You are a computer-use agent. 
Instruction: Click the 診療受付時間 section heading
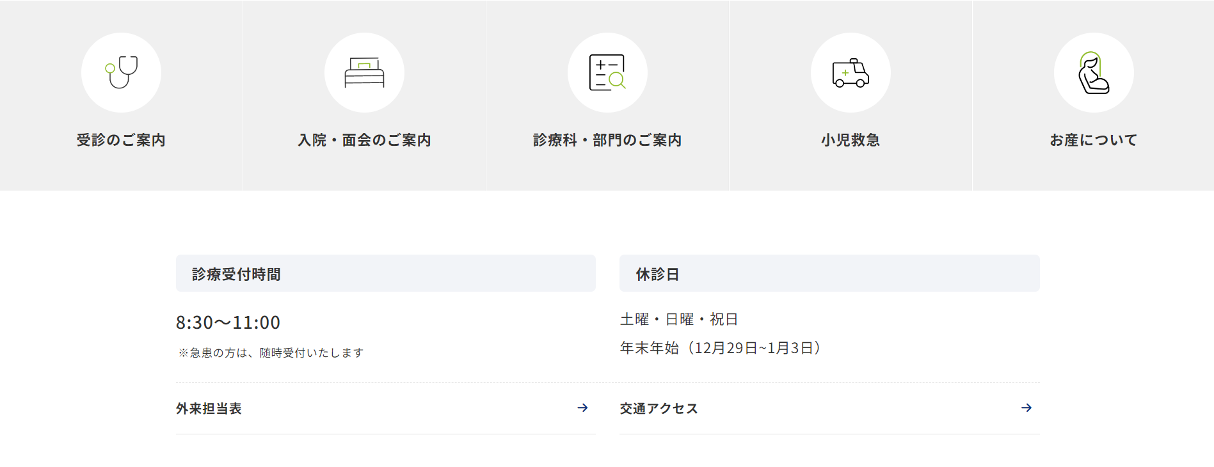(236, 274)
